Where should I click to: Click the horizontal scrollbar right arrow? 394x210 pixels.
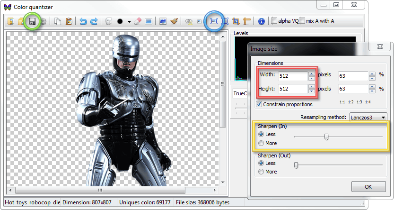point(214,190)
